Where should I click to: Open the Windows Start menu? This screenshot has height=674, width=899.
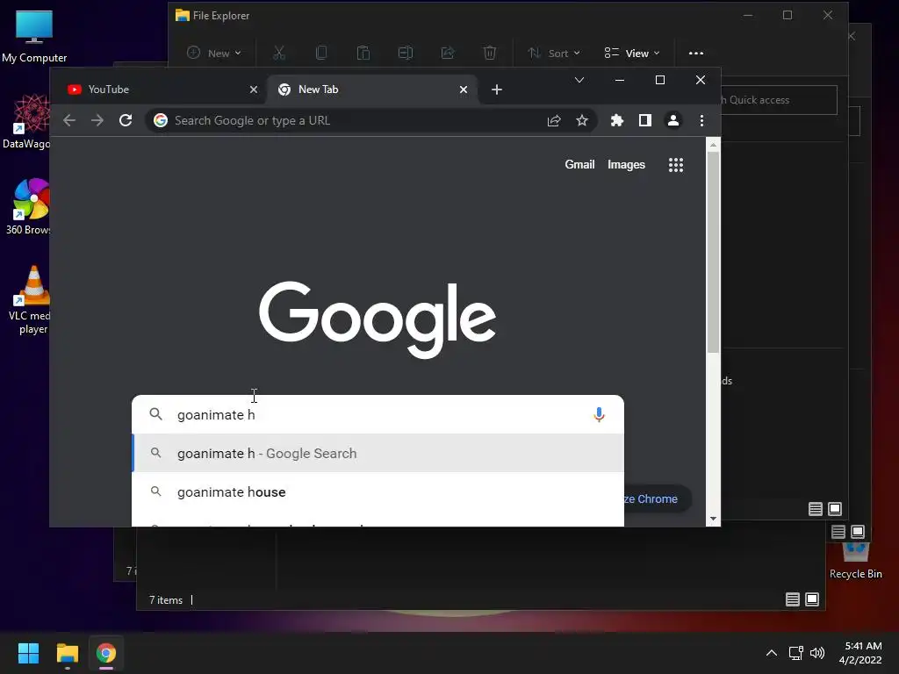(x=28, y=653)
